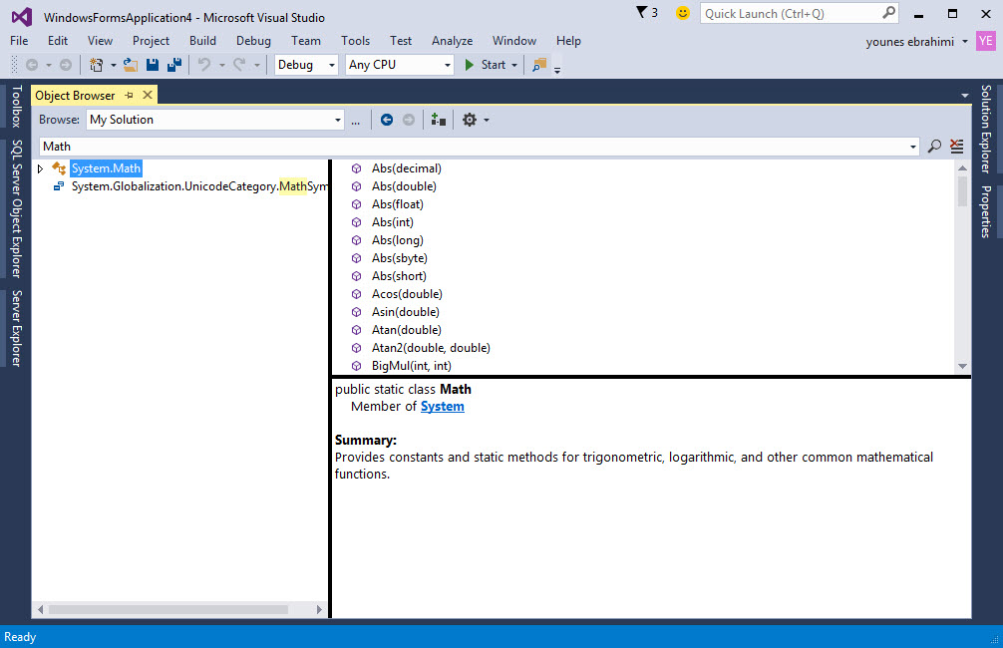Image resolution: width=1003 pixels, height=648 pixels.
Task: Open the Any CPU platform dropdown
Action: pyautogui.click(x=399, y=65)
